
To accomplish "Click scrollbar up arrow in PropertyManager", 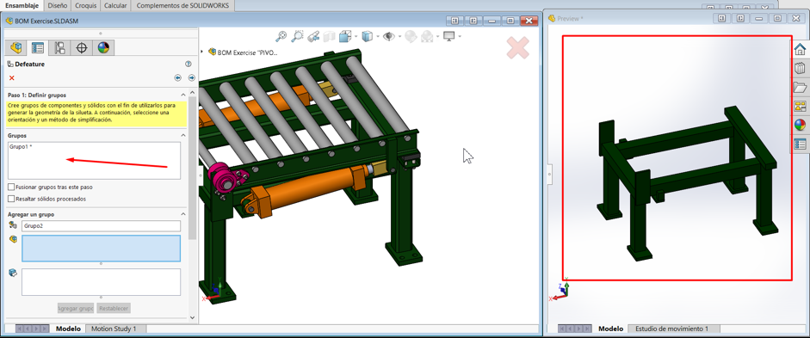I will coord(193,92).
